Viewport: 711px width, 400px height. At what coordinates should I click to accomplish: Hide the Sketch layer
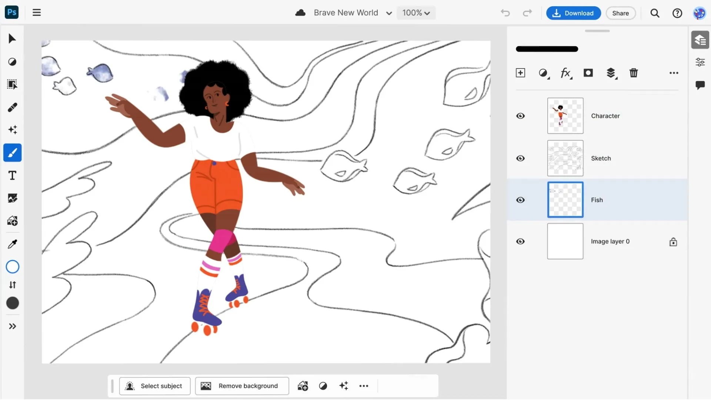coord(520,158)
